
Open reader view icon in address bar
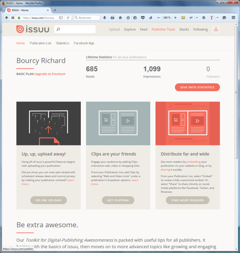[61, 18]
